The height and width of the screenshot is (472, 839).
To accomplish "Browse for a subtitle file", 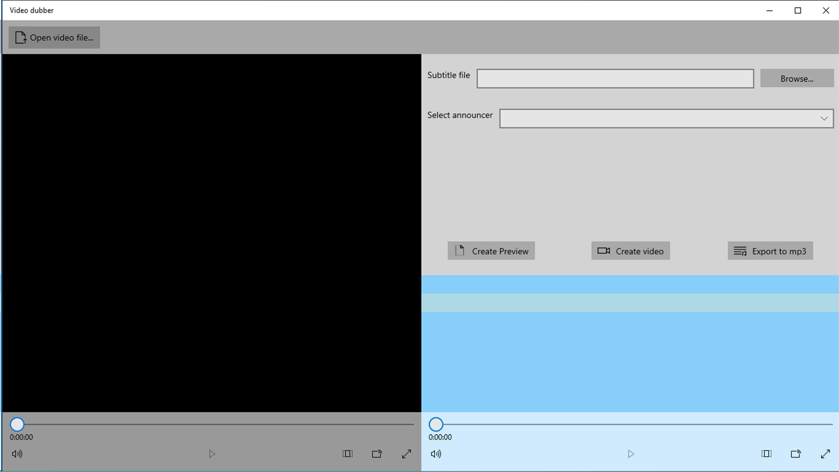I will pyautogui.click(x=796, y=78).
